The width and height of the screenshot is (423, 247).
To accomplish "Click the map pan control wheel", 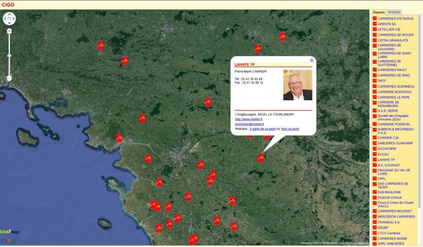I will point(9,19).
